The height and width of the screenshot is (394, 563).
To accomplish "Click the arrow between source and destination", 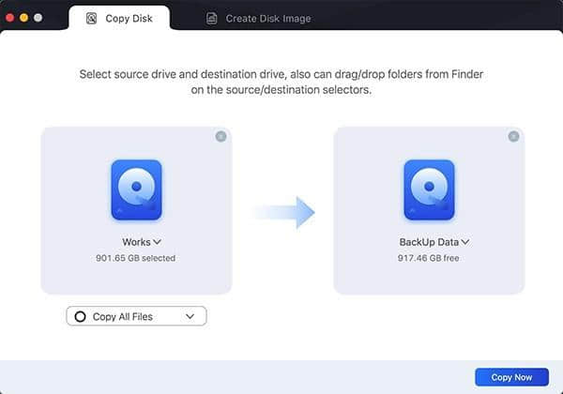I will pos(283,211).
